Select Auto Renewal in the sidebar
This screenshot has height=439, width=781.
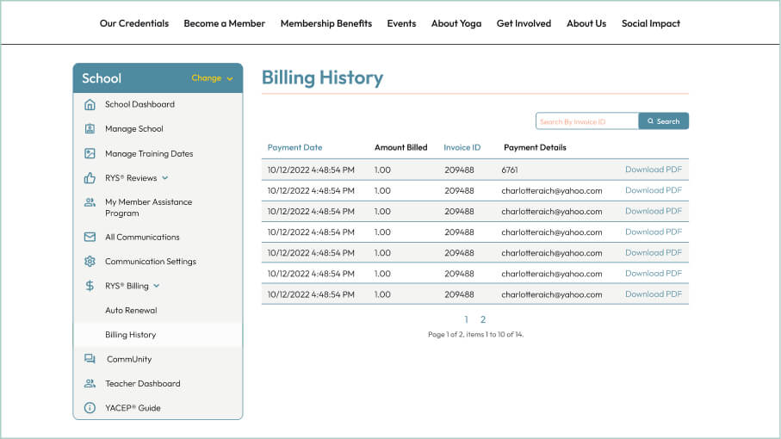tap(131, 310)
